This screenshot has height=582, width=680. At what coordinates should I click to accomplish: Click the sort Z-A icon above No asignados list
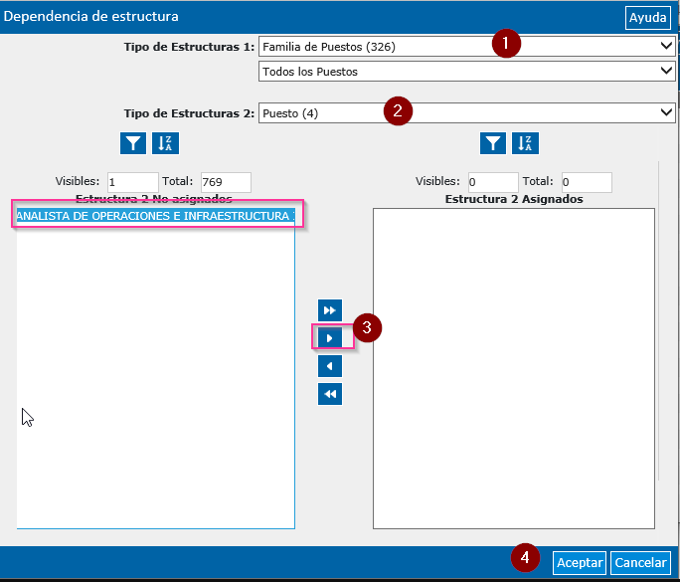165,143
